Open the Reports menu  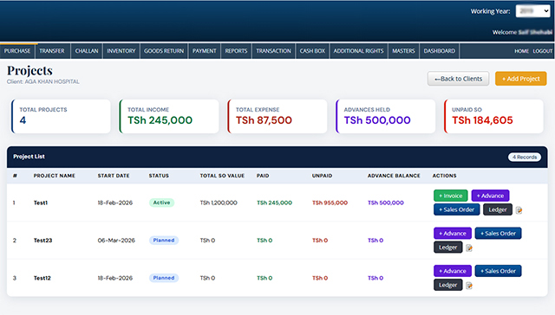(236, 51)
